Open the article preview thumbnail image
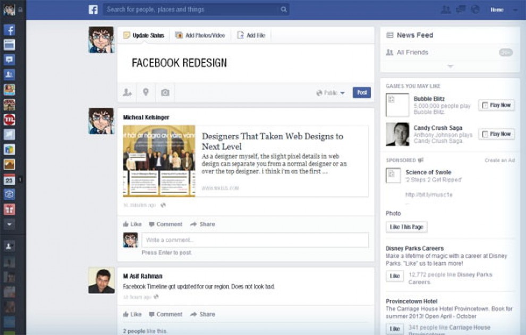The height and width of the screenshot is (335, 526). (159, 161)
